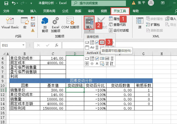177x124 pixels.
Task: Switch to the 插入 ribbon tab
Action: 33,11
